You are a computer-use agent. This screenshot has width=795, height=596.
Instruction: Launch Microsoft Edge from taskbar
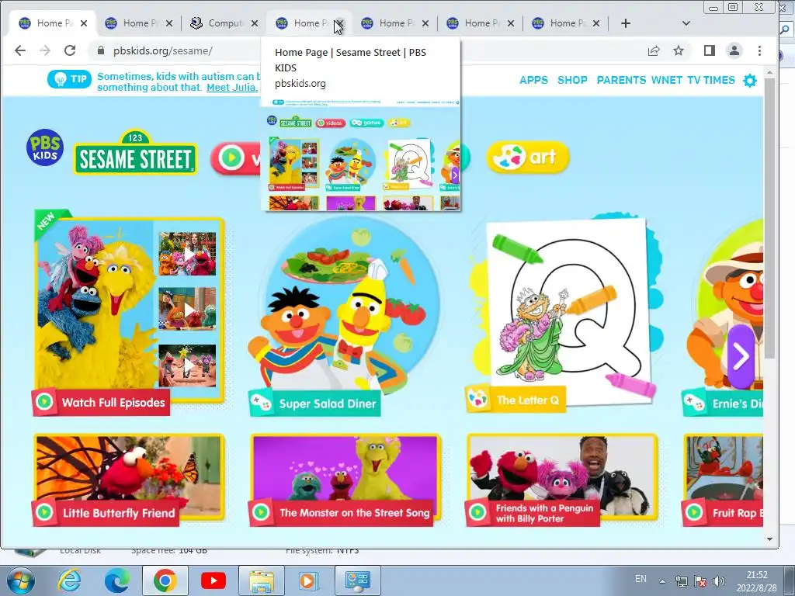point(116,580)
